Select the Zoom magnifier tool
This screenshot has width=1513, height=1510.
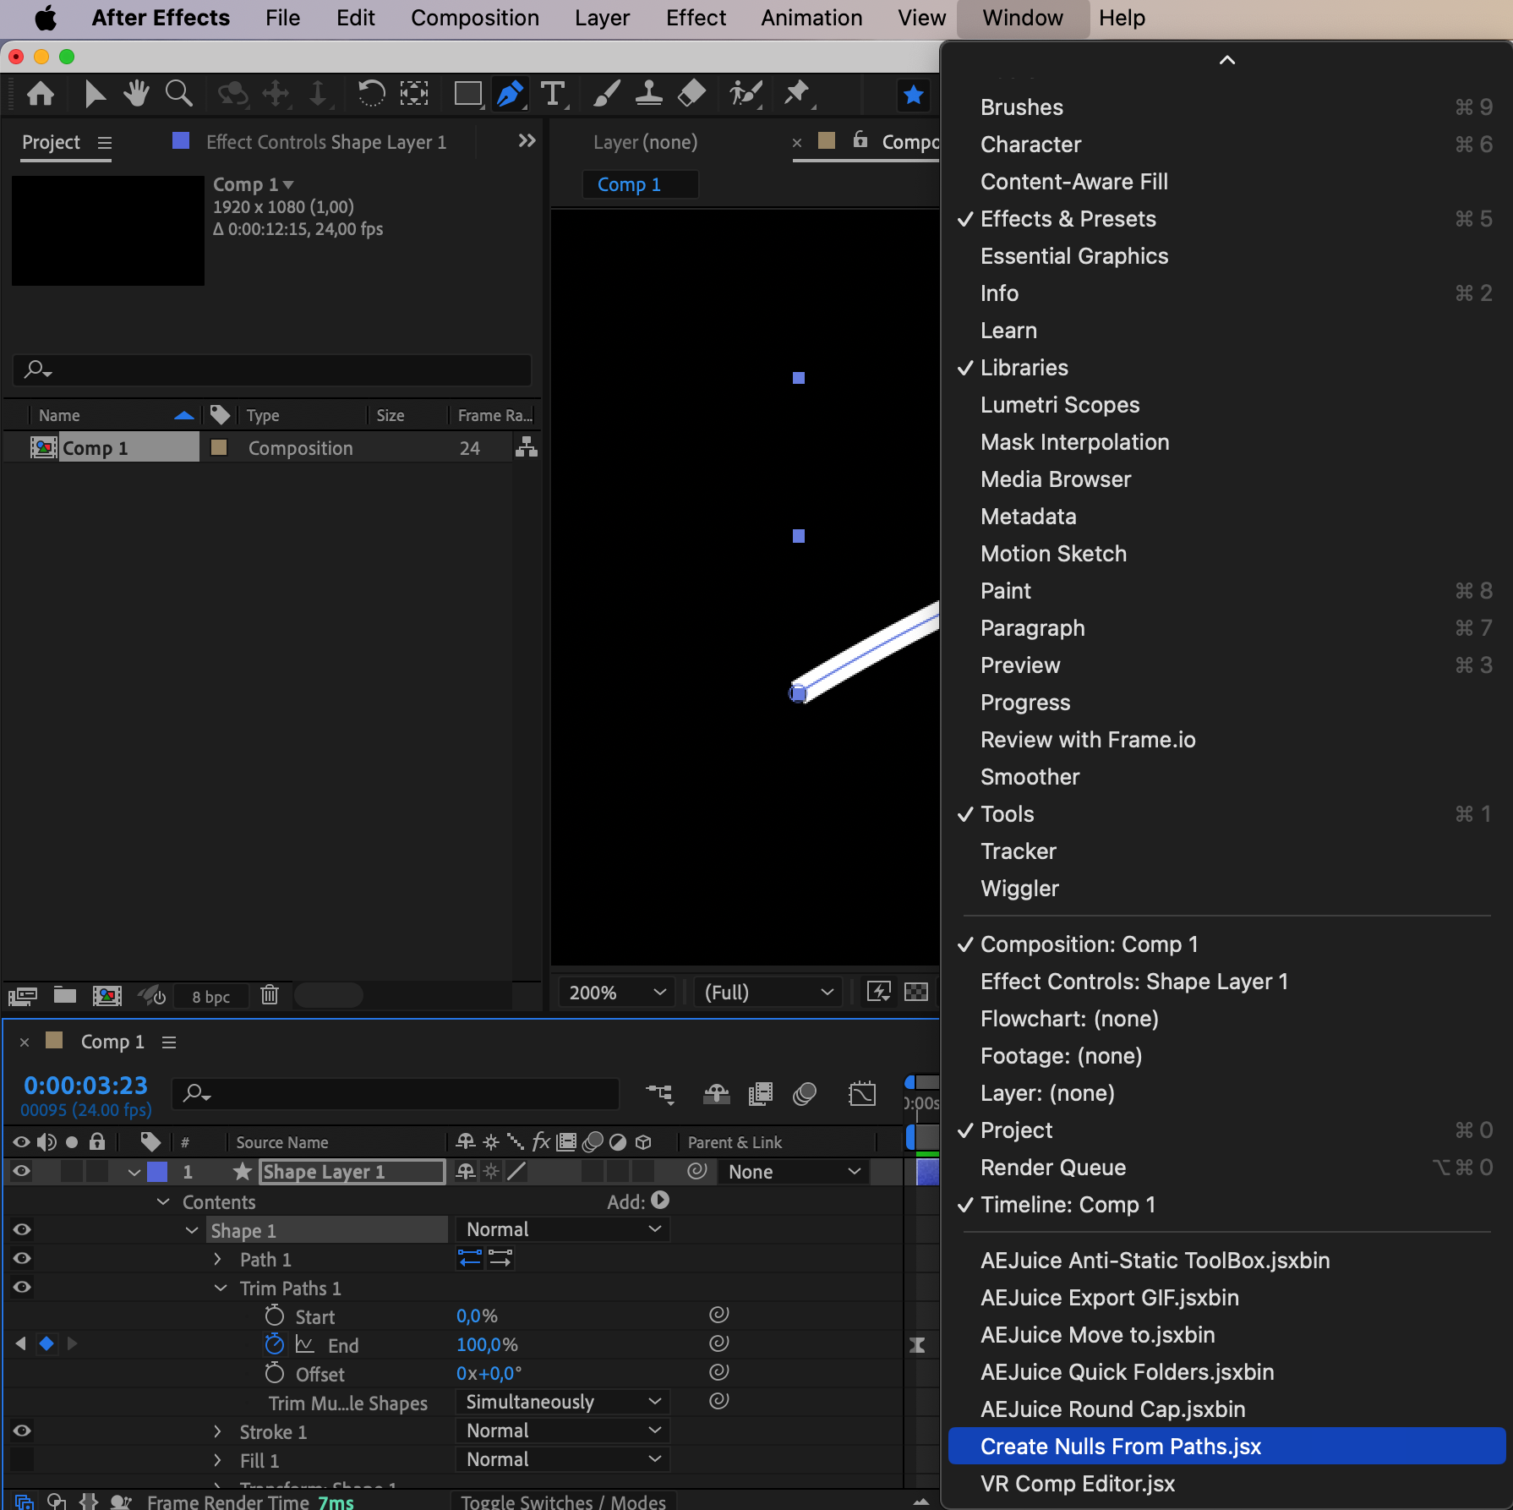tap(178, 94)
